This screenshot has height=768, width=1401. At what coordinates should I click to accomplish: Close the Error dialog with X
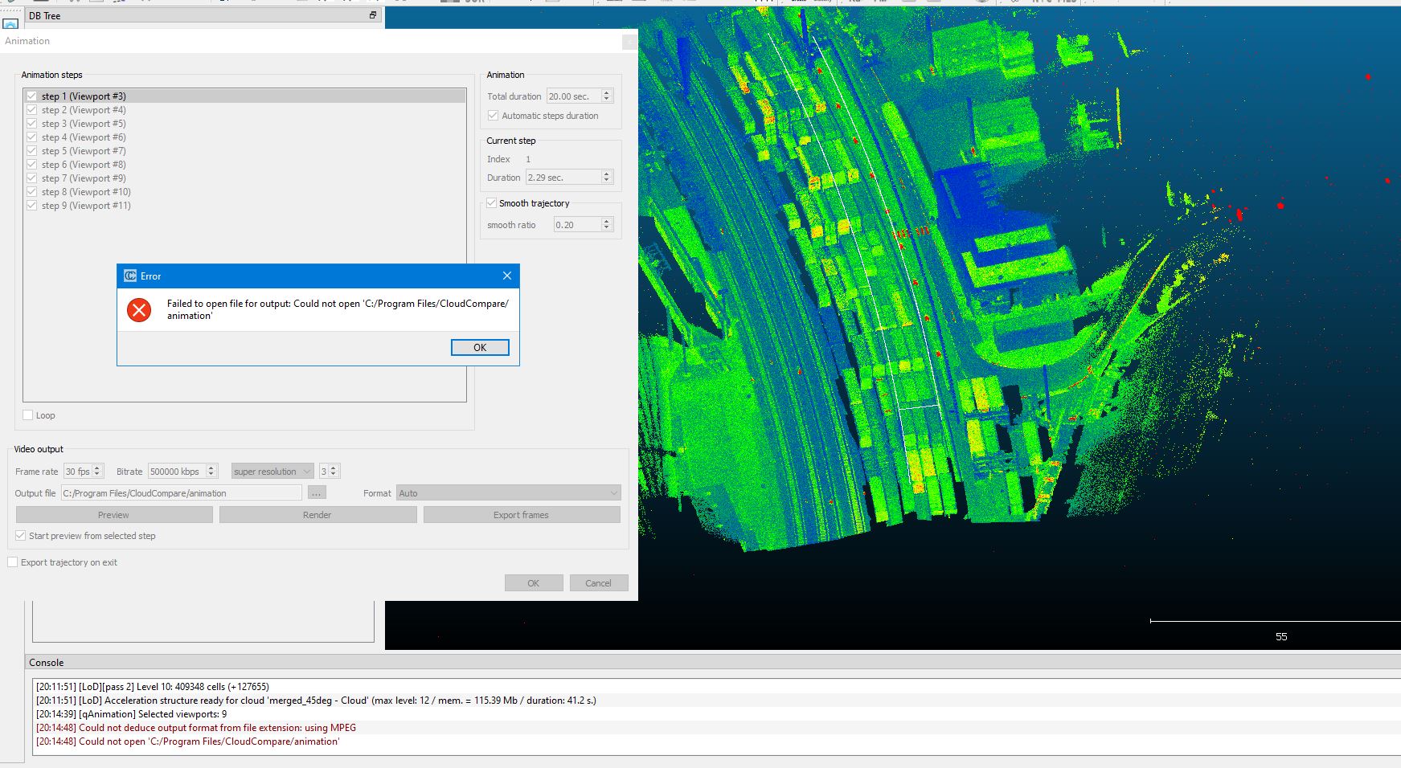[506, 276]
